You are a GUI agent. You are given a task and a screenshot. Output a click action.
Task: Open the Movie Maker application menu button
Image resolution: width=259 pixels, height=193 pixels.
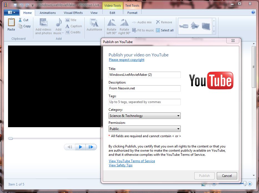click(x=12, y=12)
